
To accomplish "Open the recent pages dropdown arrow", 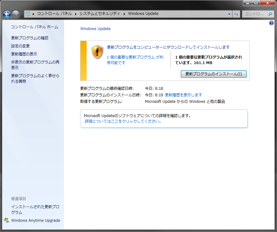I will point(22,14).
